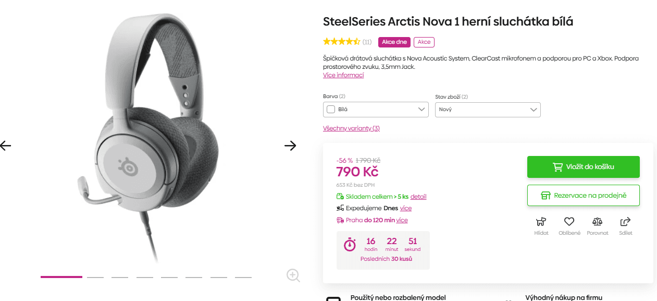Show next product photo with the right arrow
The image size is (657, 301).
tap(290, 146)
